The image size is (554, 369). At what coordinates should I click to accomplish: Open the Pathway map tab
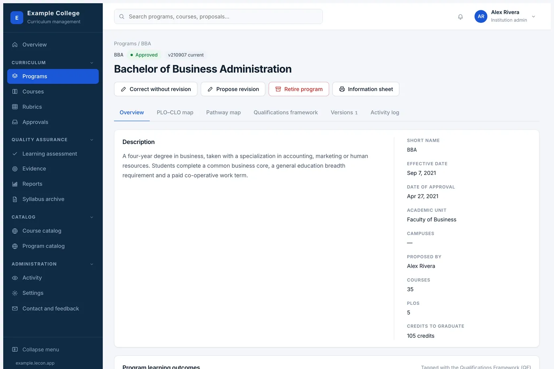pos(224,112)
